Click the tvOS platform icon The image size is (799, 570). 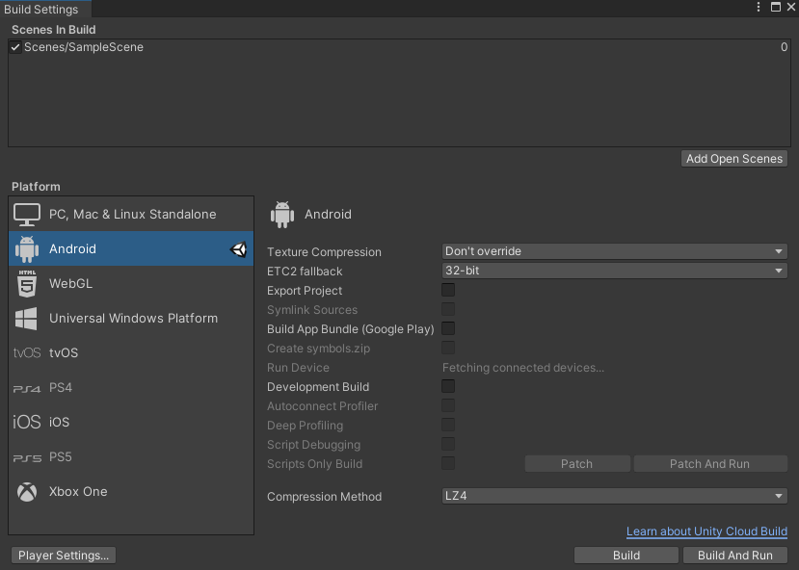coord(26,352)
